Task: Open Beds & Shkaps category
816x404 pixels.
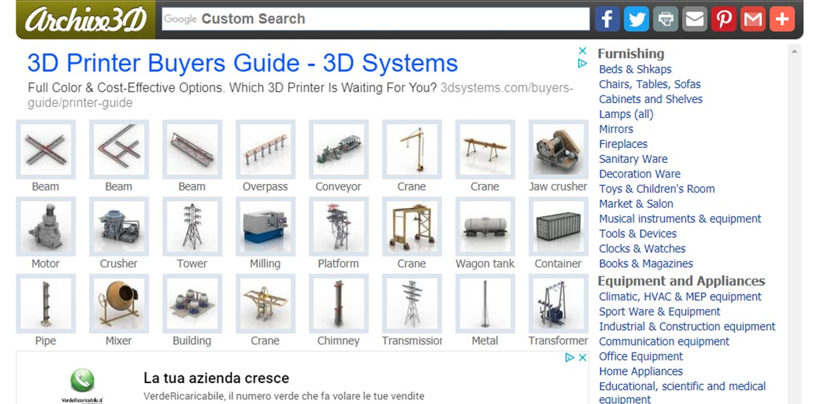Action: pyautogui.click(x=635, y=69)
